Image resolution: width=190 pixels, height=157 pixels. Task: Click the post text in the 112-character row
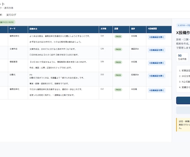coord(56,92)
